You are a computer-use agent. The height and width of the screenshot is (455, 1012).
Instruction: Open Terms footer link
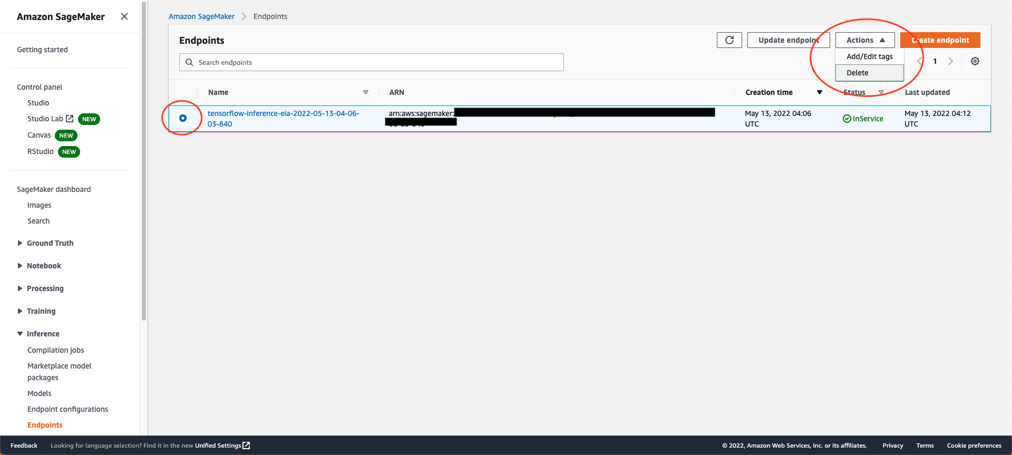coord(925,446)
